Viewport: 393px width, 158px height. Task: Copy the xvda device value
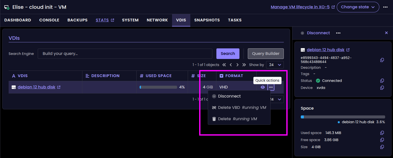[382, 88]
